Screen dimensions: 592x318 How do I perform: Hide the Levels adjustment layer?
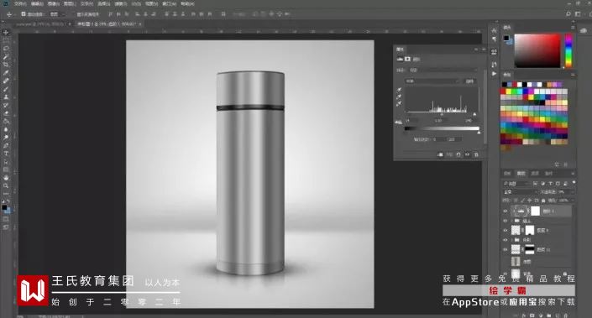pyautogui.click(x=506, y=211)
